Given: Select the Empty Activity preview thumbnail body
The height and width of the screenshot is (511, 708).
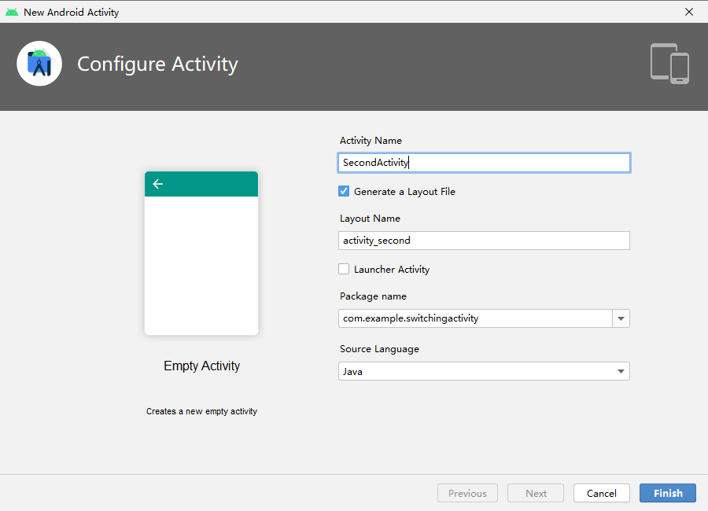Looking at the screenshot, I should pyautogui.click(x=201, y=263).
